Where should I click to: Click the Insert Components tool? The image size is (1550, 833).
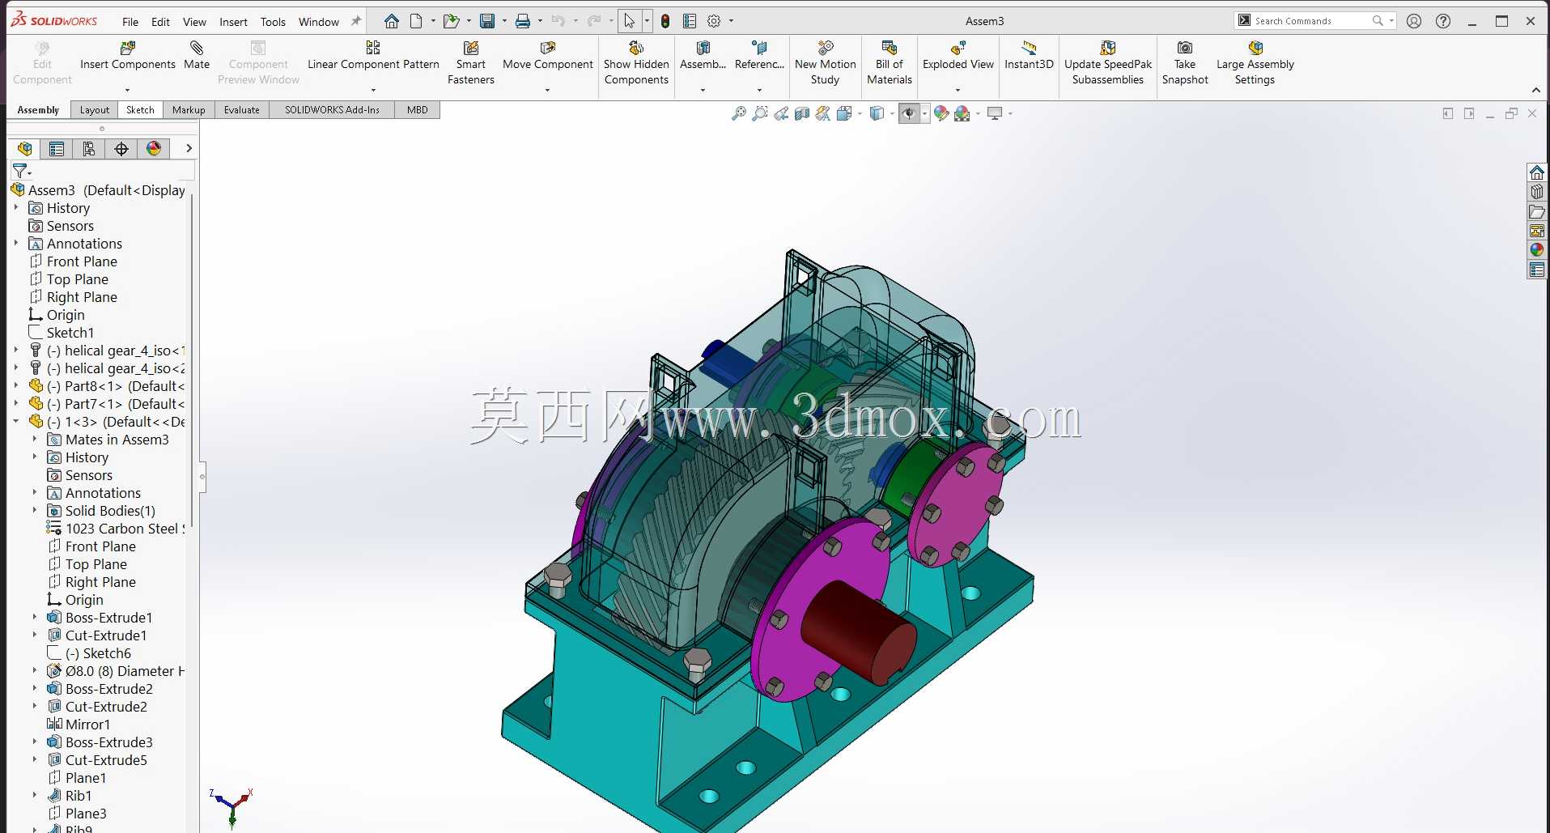[x=127, y=56]
